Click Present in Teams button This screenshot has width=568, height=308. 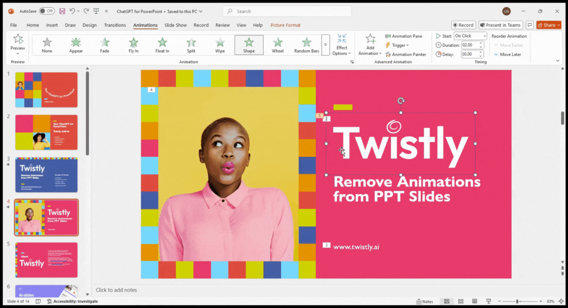[501, 25]
